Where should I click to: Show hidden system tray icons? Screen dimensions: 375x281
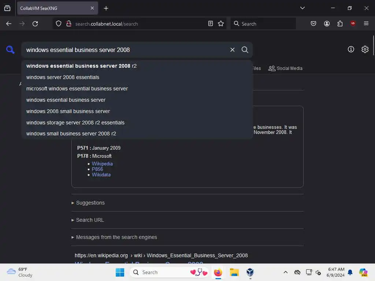click(286, 272)
